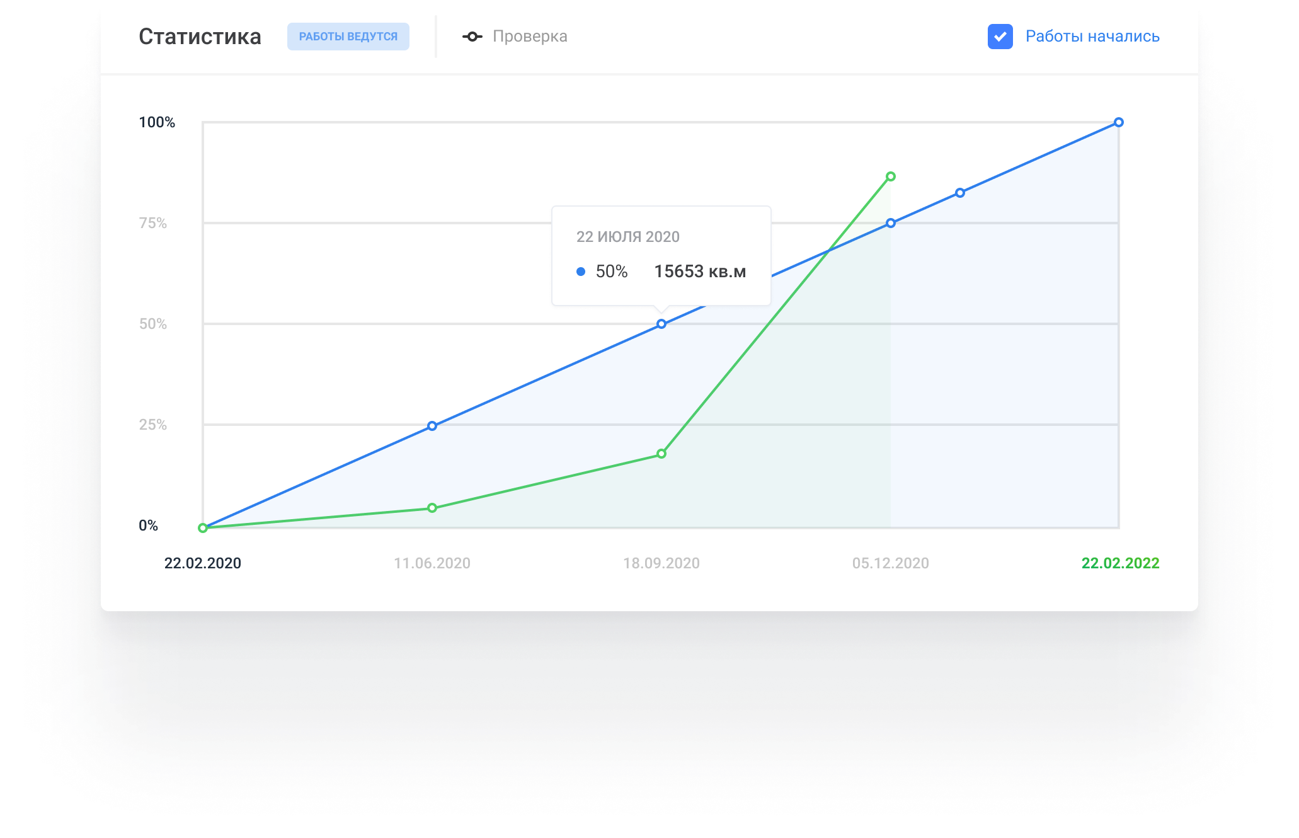Click blue data point near 25% line
This screenshot has width=1299, height=838.
click(x=432, y=426)
